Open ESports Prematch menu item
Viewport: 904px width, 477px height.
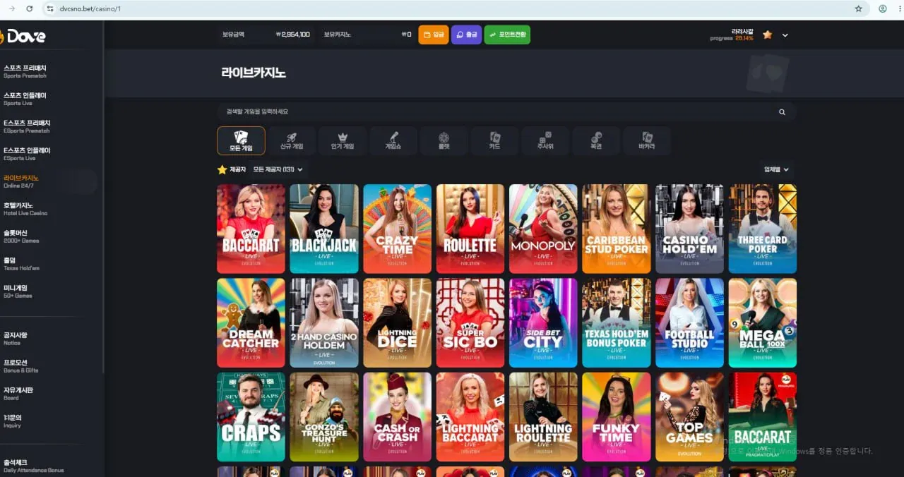(27, 126)
